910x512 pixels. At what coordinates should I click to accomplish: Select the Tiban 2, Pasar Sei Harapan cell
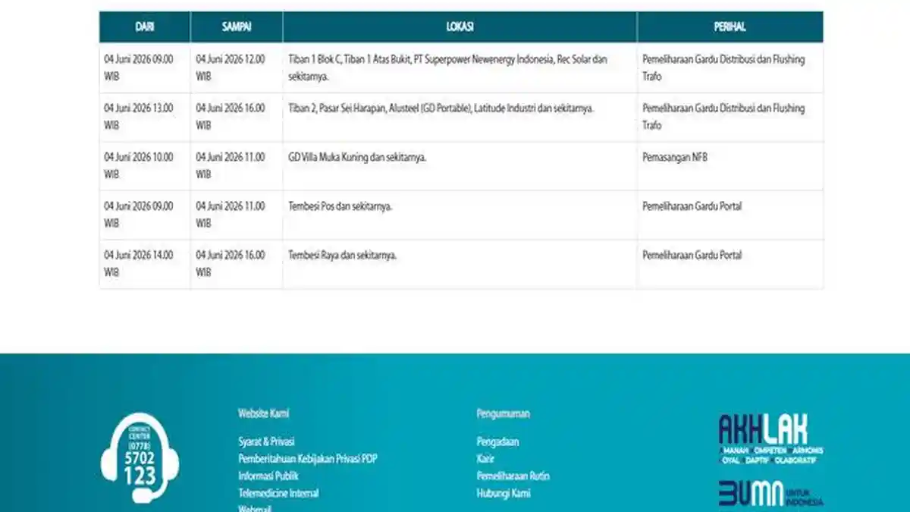(x=460, y=117)
